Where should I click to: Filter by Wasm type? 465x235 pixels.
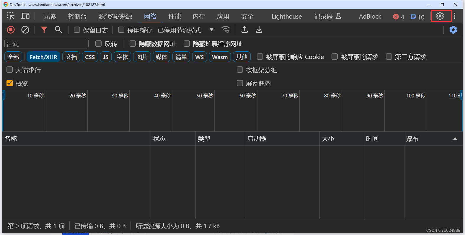tap(220, 57)
